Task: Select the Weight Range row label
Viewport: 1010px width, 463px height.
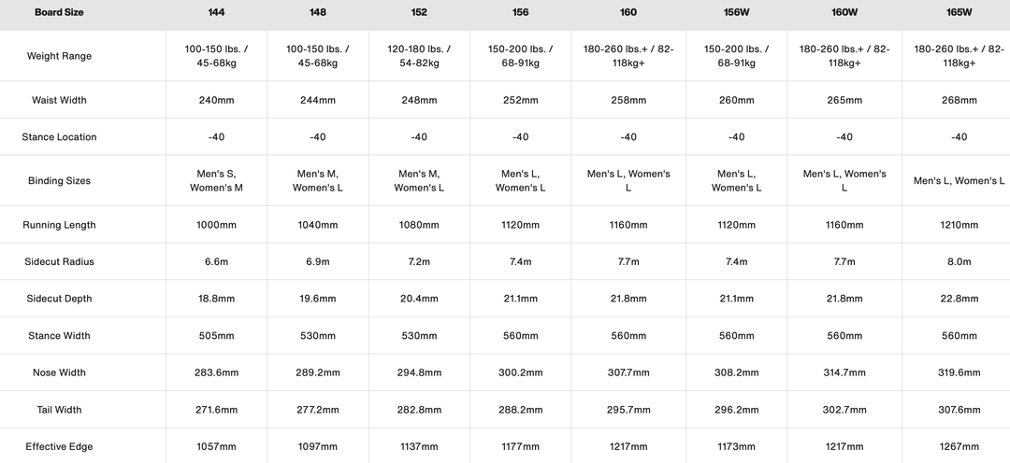Action: (x=61, y=56)
